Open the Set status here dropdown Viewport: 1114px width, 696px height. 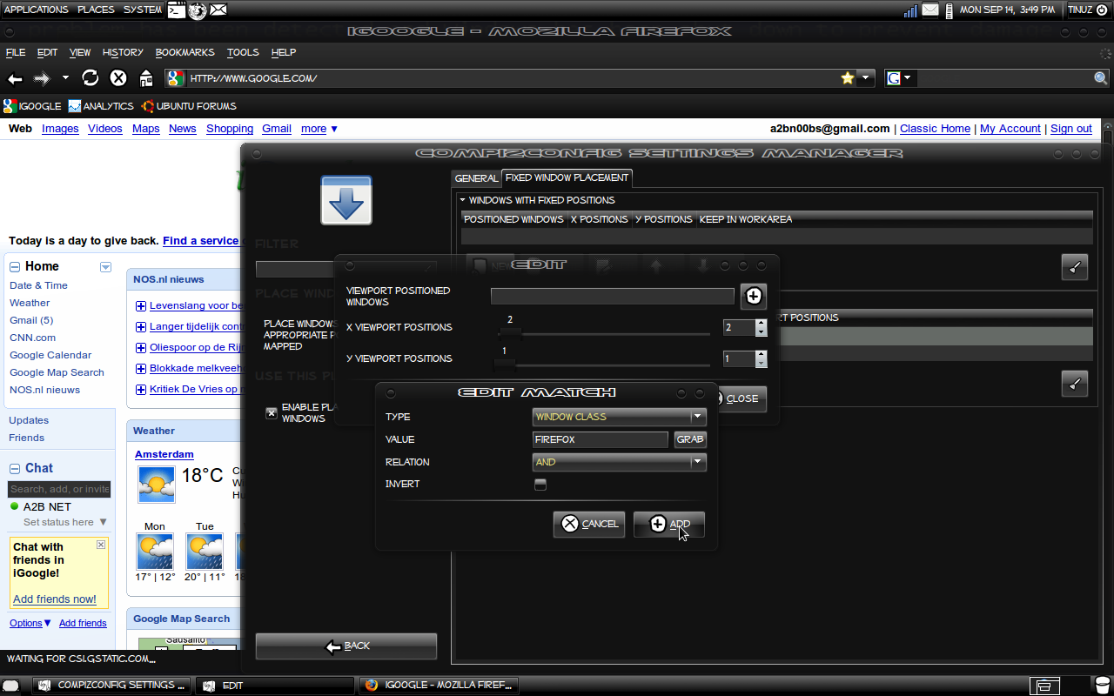pos(65,522)
